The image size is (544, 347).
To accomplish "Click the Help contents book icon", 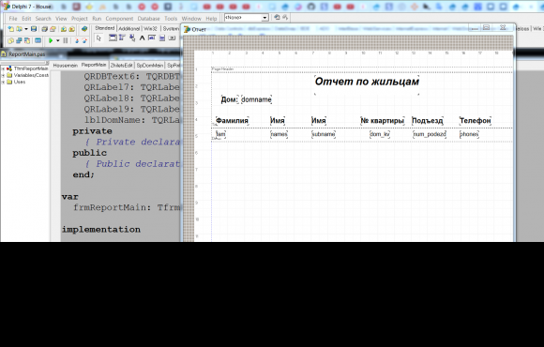I will pyautogui.click(x=84, y=29).
